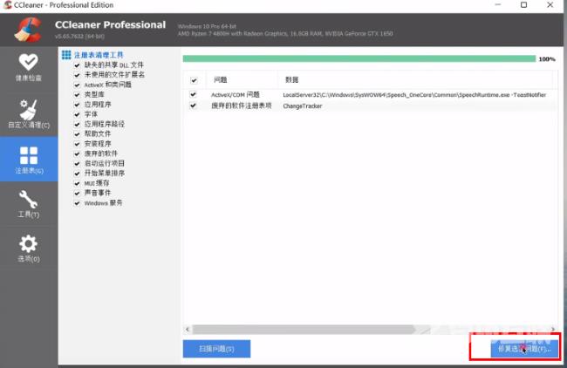This screenshot has height=368, width=567.
Task: Toggle the 类型库 checkbox
Action: pos(77,95)
